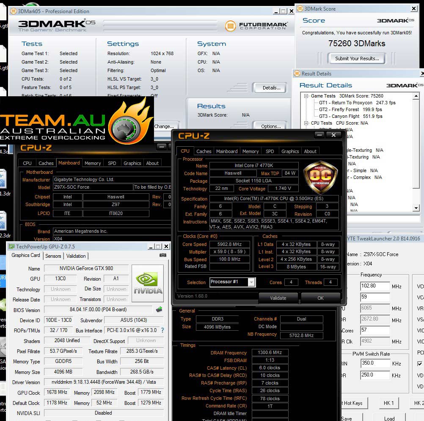
Task: Open the Processor #1 selection dropdown
Action: [251, 282]
